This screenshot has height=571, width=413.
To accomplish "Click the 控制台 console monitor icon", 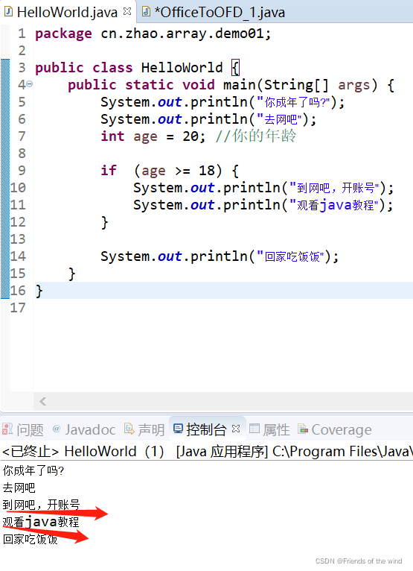I will pos(178,429).
